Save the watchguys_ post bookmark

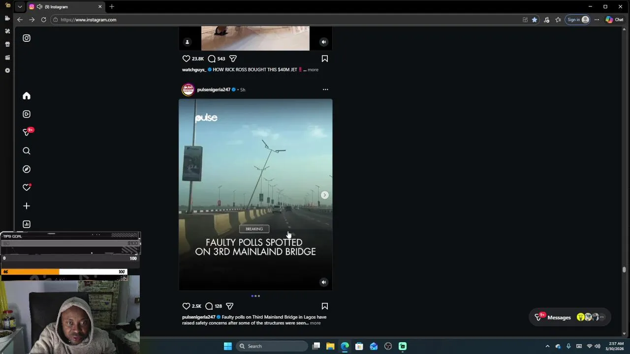[x=325, y=59]
